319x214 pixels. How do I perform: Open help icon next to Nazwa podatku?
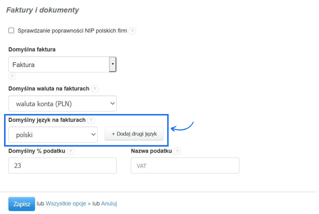[177, 151]
